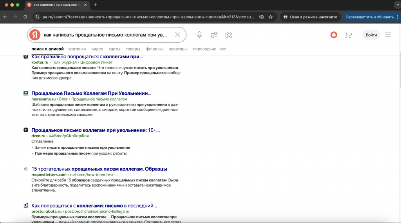The image size is (401, 223).
Task: Click the macOS green maximize window button
Action: pos(18,5)
